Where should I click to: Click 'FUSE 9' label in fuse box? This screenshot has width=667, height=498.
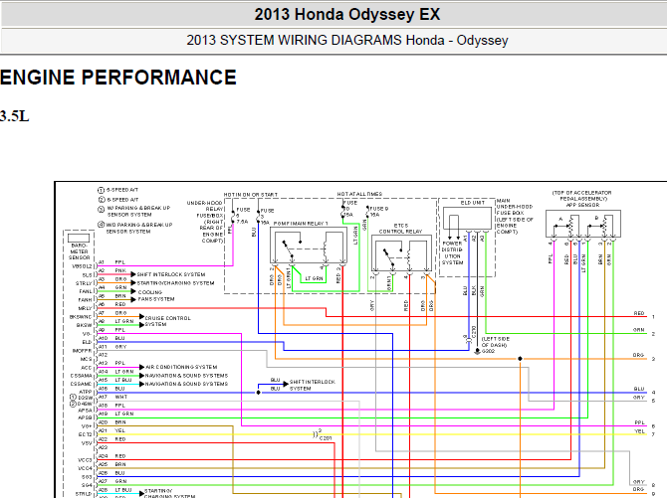coord(379,209)
